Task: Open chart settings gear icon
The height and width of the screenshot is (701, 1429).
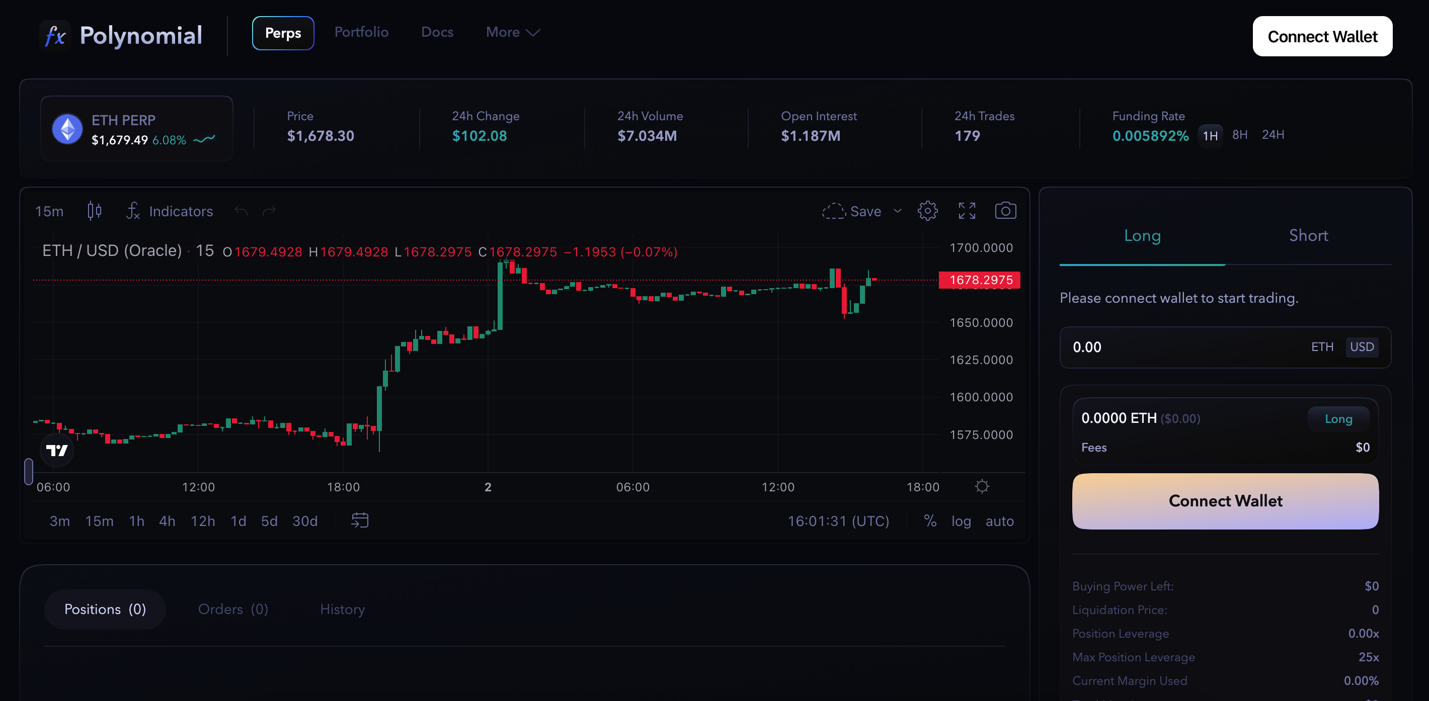Action: tap(927, 211)
